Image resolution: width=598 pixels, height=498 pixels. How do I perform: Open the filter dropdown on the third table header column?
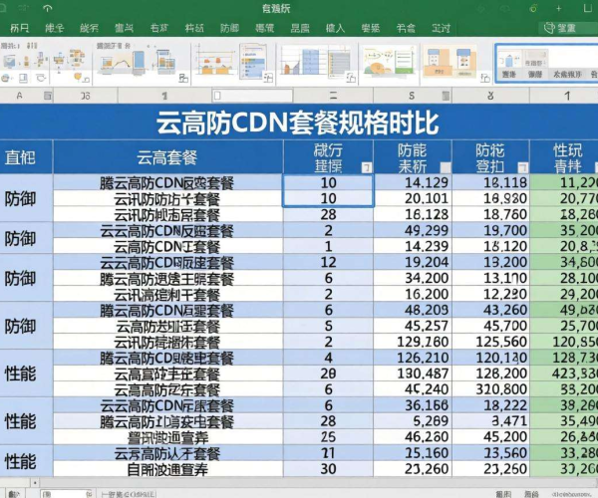pyautogui.click(x=366, y=167)
